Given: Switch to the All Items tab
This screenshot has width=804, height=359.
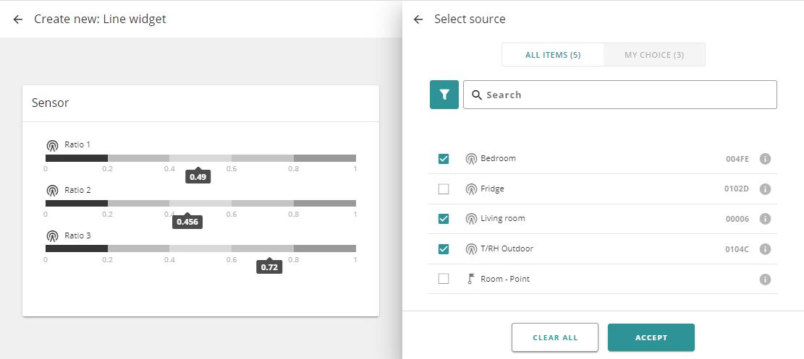Looking at the screenshot, I should pos(553,55).
